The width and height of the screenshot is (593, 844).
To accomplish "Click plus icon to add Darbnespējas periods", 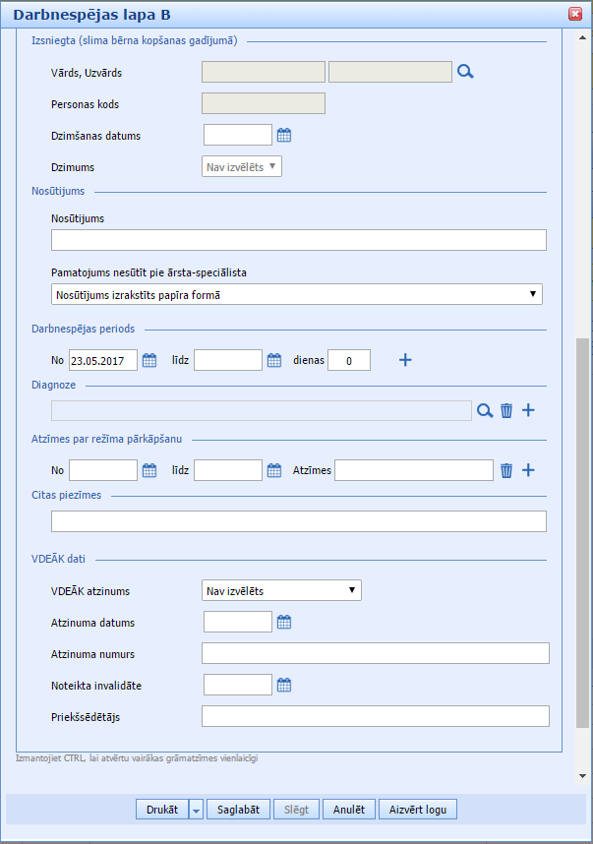I will [x=405, y=361].
